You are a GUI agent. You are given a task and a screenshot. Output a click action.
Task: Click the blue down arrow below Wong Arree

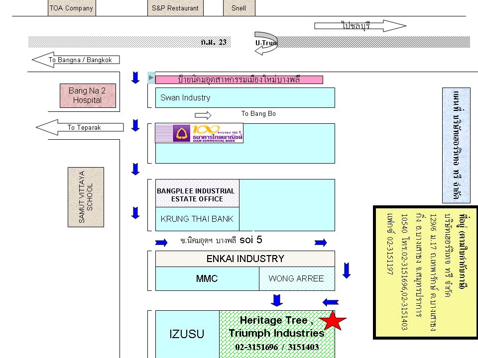(277, 300)
